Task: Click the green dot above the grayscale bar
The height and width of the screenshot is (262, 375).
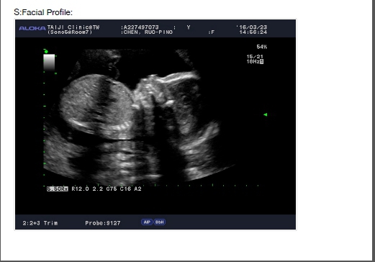Action: (46, 51)
